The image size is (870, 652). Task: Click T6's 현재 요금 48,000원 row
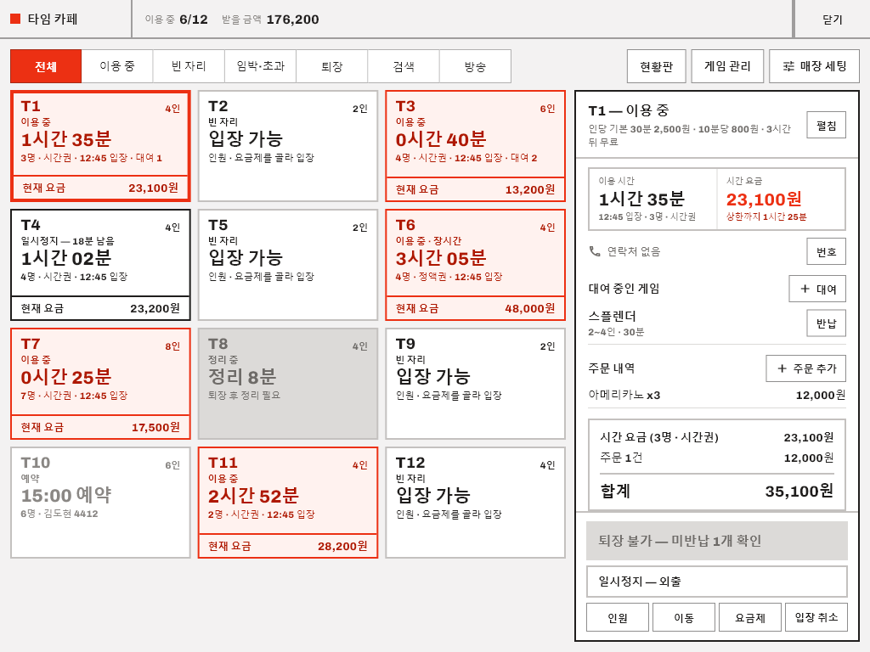(476, 308)
